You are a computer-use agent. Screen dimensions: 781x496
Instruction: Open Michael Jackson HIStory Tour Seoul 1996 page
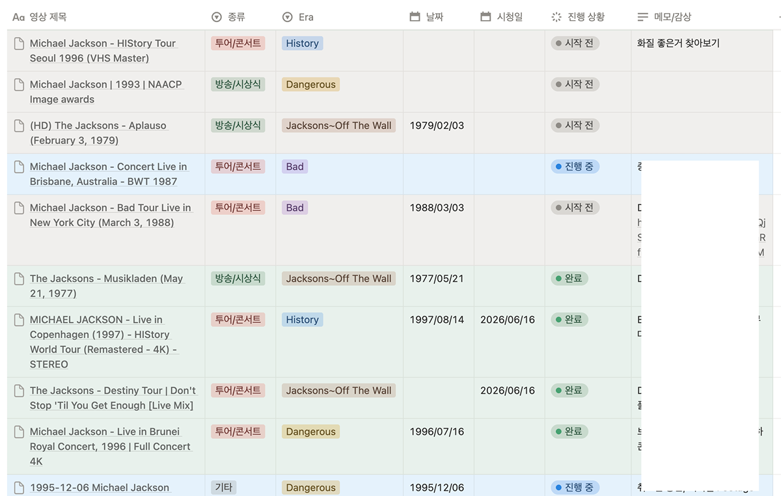click(x=103, y=51)
